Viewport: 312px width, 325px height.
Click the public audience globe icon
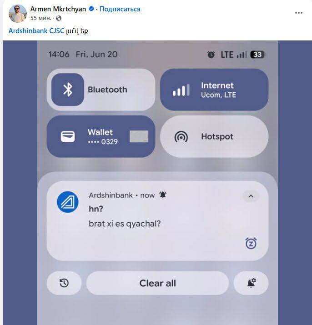coord(59,18)
